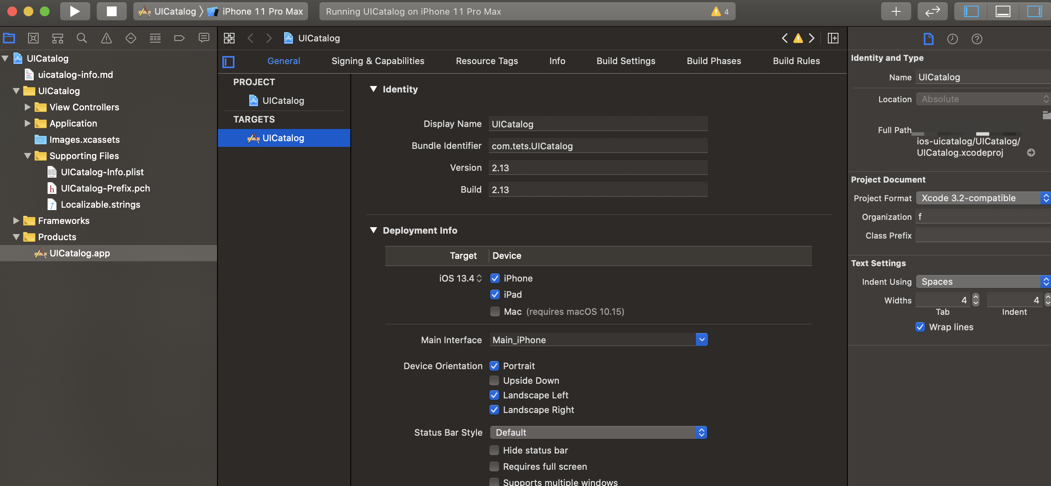Select UICatalog-Info.plist file
Image resolution: width=1051 pixels, height=486 pixels.
click(x=102, y=172)
